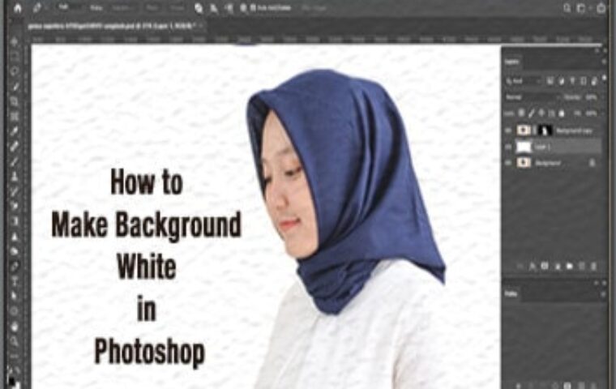Create a new layer group

[x=569, y=267]
